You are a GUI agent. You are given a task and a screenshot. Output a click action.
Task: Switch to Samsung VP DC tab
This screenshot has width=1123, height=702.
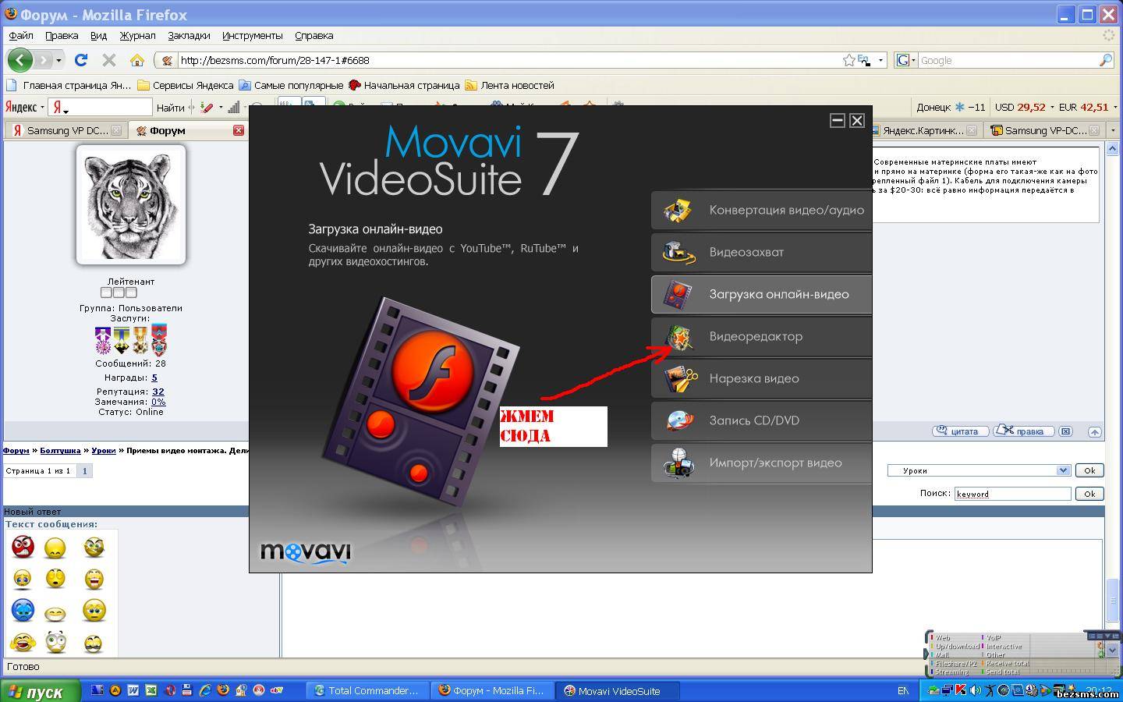point(66,130)
